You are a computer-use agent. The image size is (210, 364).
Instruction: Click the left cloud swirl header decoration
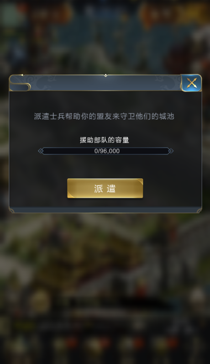pyautogui.click(x=44, y=82)
